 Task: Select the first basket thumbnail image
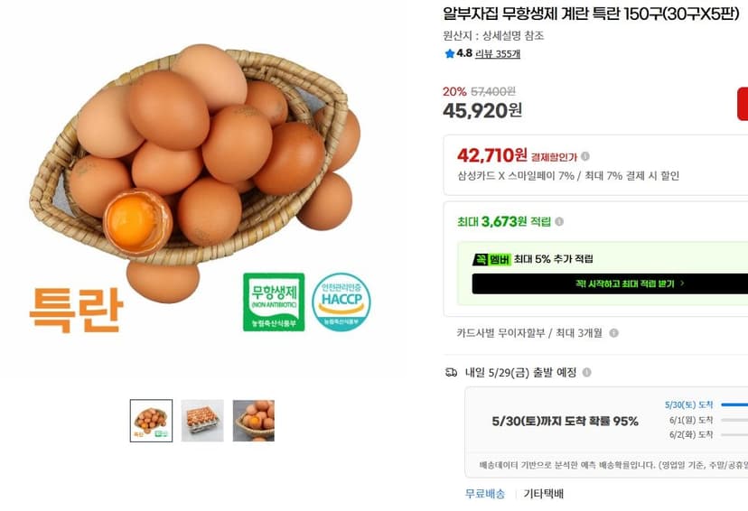tap(151, 421)
